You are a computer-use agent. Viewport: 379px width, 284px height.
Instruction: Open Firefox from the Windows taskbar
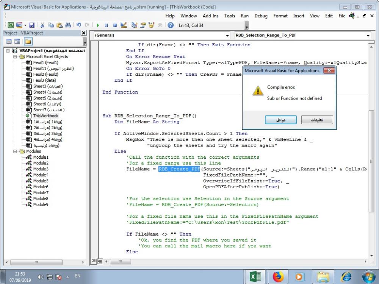point(278,276)
